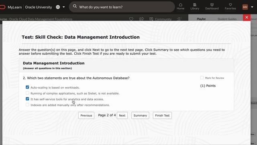
Task: Click the '(1) Points' text
Action: coord(208,86)
